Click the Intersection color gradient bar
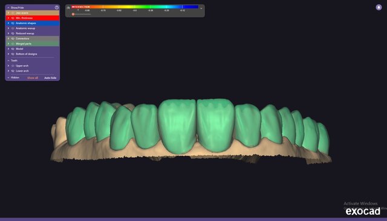 [135, 7]
